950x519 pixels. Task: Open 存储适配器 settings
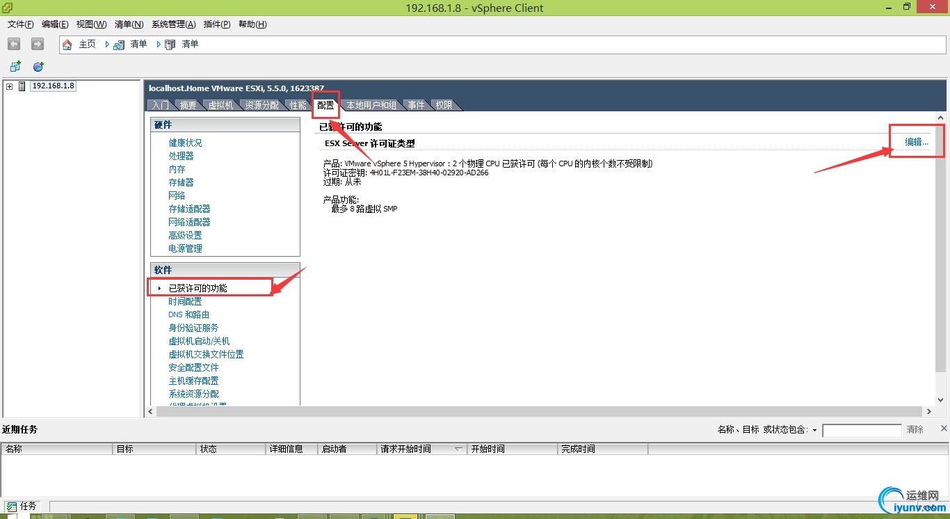click(189, 209)
